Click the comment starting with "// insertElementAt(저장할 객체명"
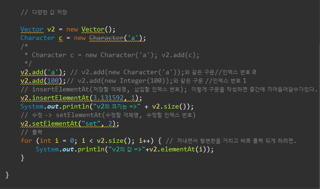Screen dimensions: 320x189 pos(169,90)
